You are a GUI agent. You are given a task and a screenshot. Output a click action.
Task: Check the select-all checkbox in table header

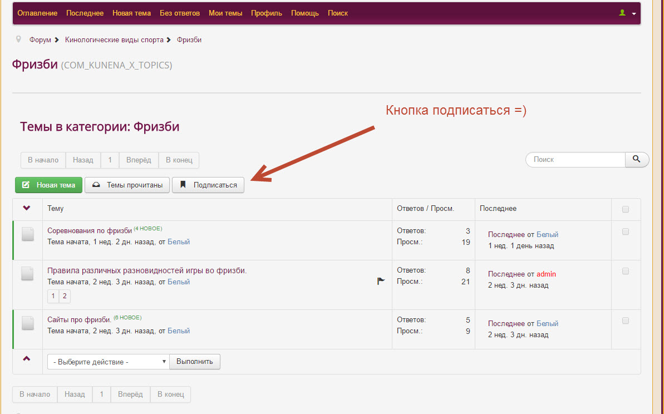(625, 209)
